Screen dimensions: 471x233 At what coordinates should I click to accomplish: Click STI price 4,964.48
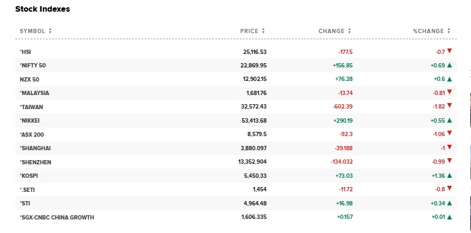click(255, 204)
